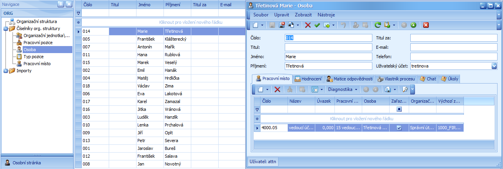
Task: Click the new row icon in Pracovní místo toolbar
Action: coord(261,89)
